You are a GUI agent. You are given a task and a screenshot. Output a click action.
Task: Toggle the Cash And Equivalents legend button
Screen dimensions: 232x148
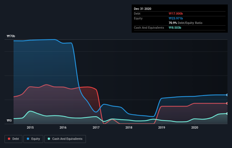point(65,139)
